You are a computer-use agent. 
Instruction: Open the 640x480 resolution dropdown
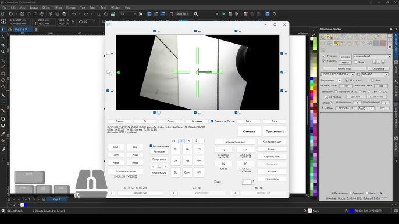[386, 74]
